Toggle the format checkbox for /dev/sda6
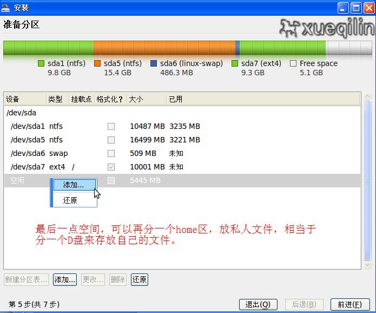This screenshot has width=376, height=313. pos(111,153)
